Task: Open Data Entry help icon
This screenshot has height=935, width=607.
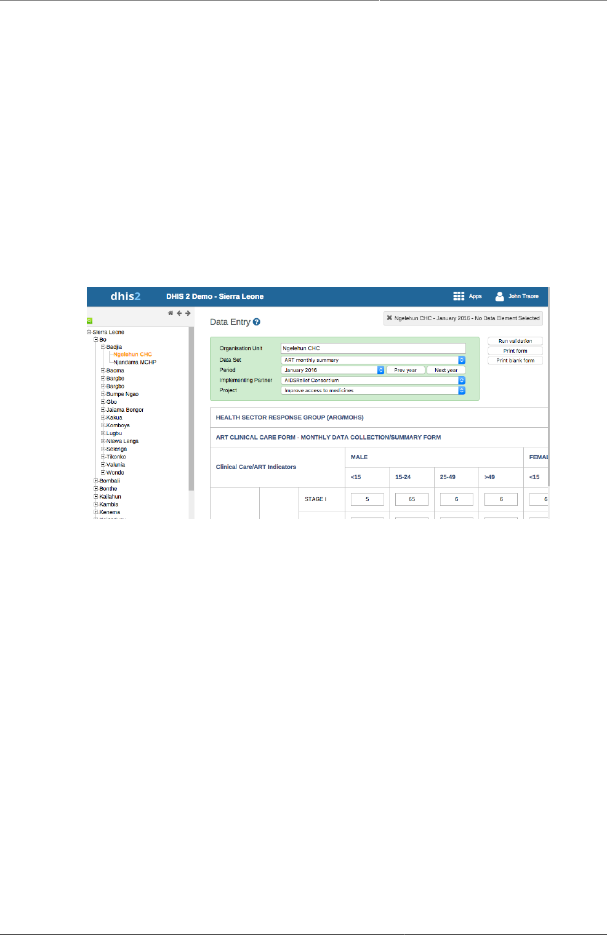Action: tap(257, 322)
